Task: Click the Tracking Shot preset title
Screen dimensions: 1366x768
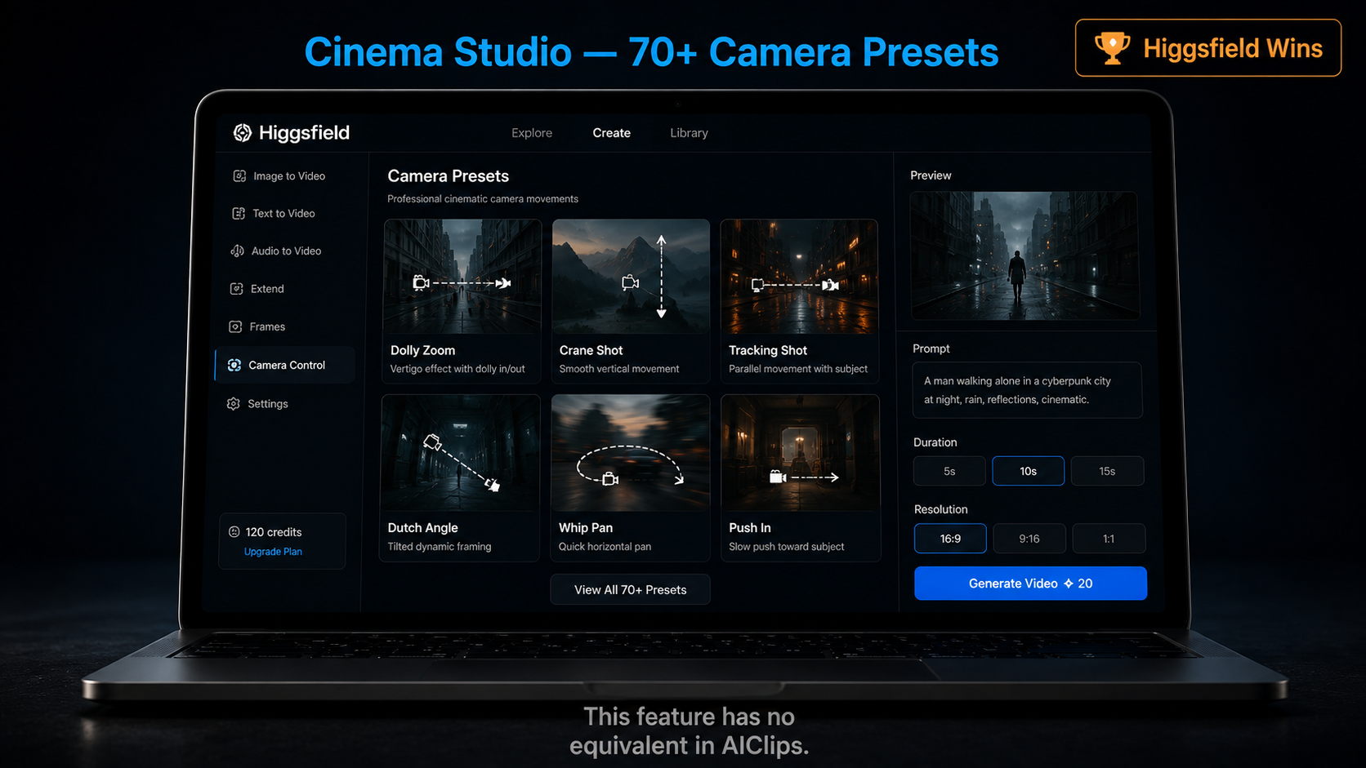Action: point(768,350)
